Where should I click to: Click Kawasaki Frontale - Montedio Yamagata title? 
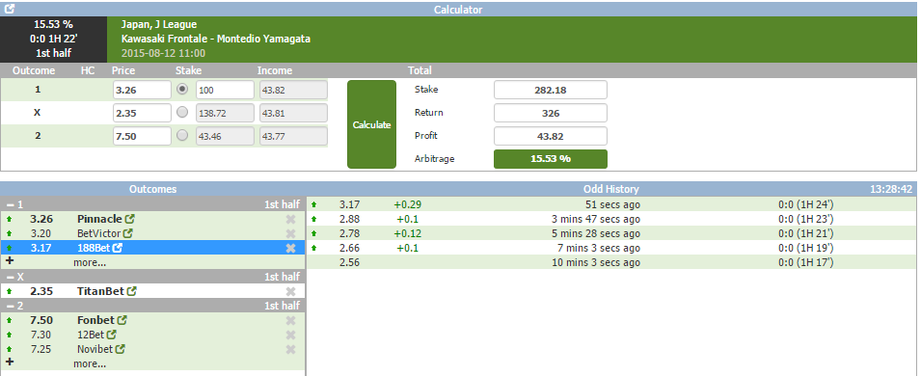tap(216, 39)
